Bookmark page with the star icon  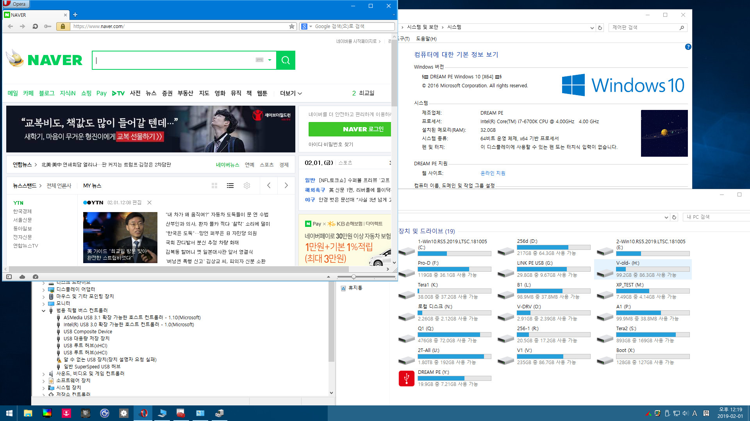coord(291,26)
